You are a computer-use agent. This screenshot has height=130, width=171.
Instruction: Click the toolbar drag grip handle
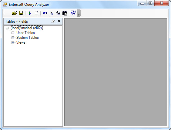[4, 12]
